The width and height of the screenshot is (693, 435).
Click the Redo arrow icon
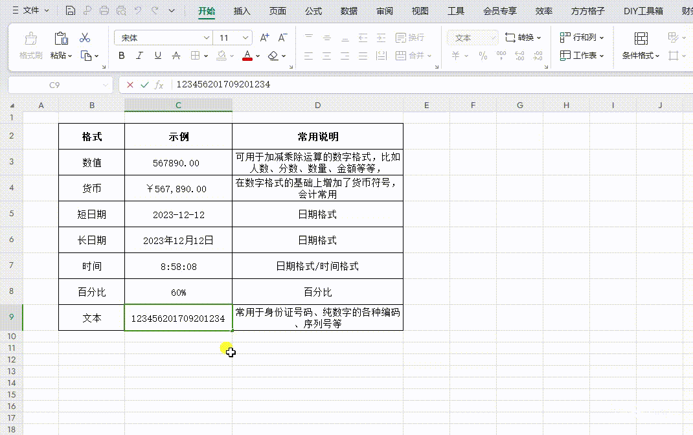(155, 10)
